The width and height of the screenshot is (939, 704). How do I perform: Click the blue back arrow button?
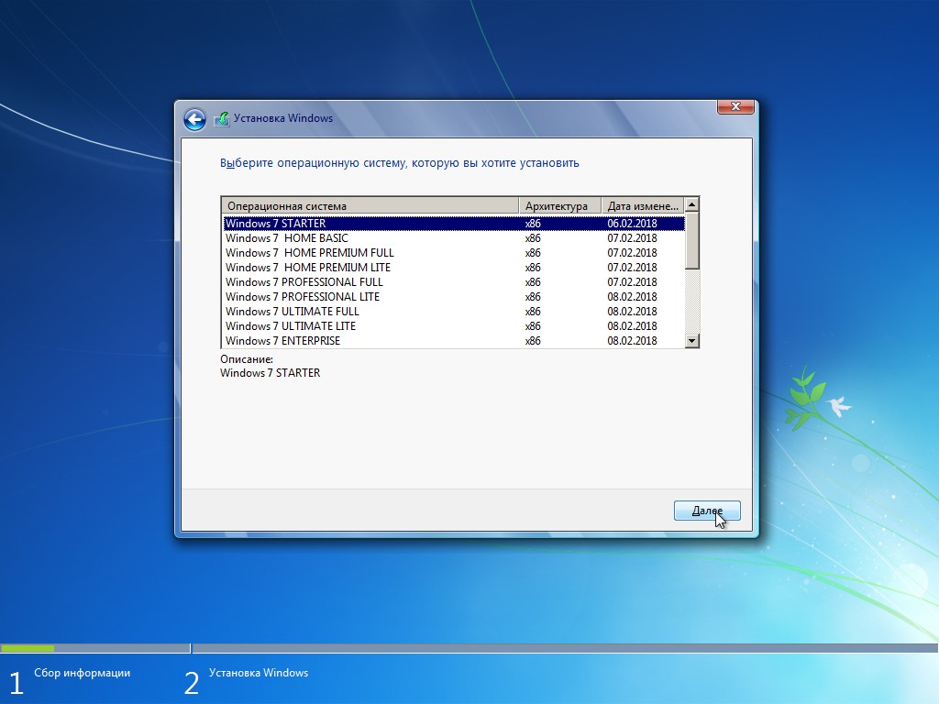193,119
